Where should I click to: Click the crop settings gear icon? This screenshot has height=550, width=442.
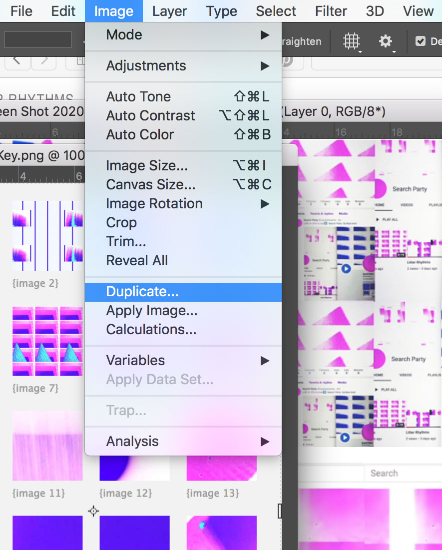pyautogui.click(x=386, y=41)
